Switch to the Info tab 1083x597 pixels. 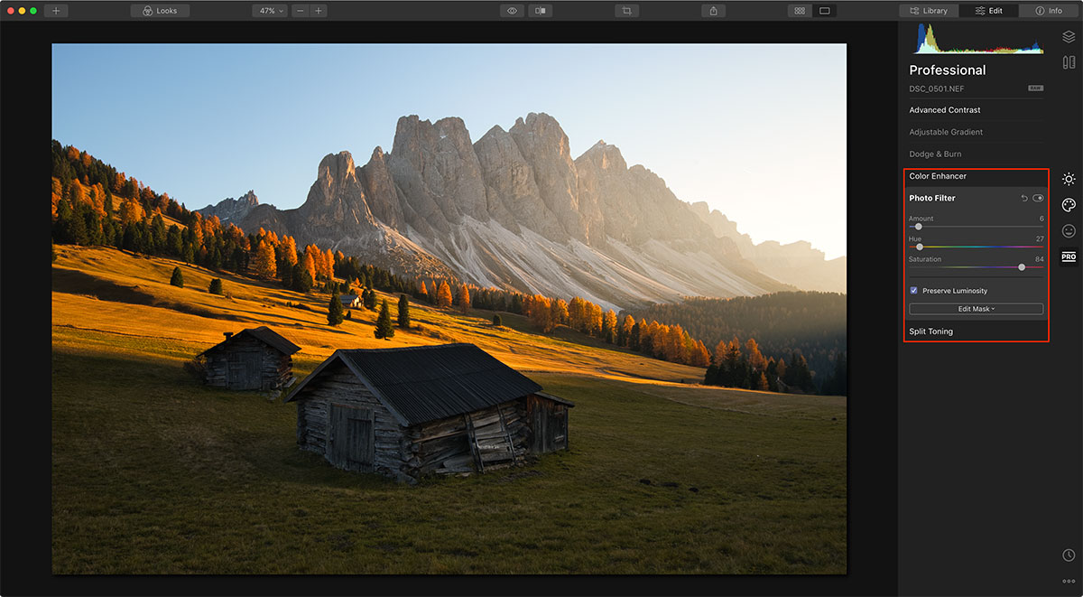coord(1049,11)
